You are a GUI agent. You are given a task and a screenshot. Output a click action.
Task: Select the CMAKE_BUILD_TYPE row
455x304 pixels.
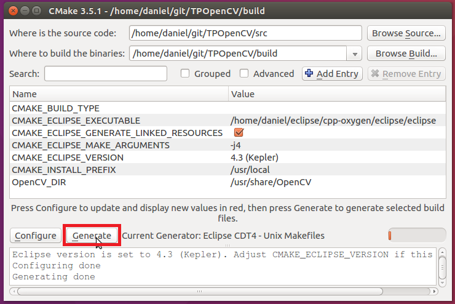pos(228,108)
